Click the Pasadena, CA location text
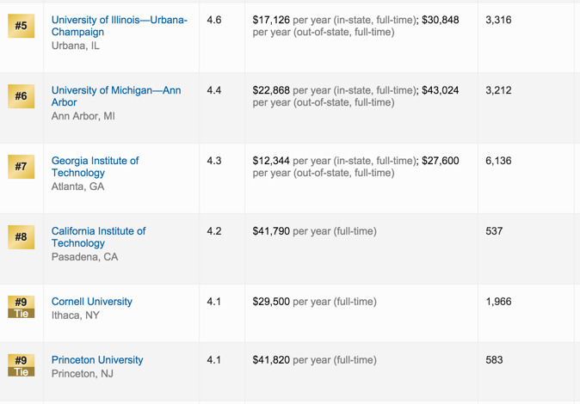This screenshot has width=580, height=404. [x=84, y=257]
